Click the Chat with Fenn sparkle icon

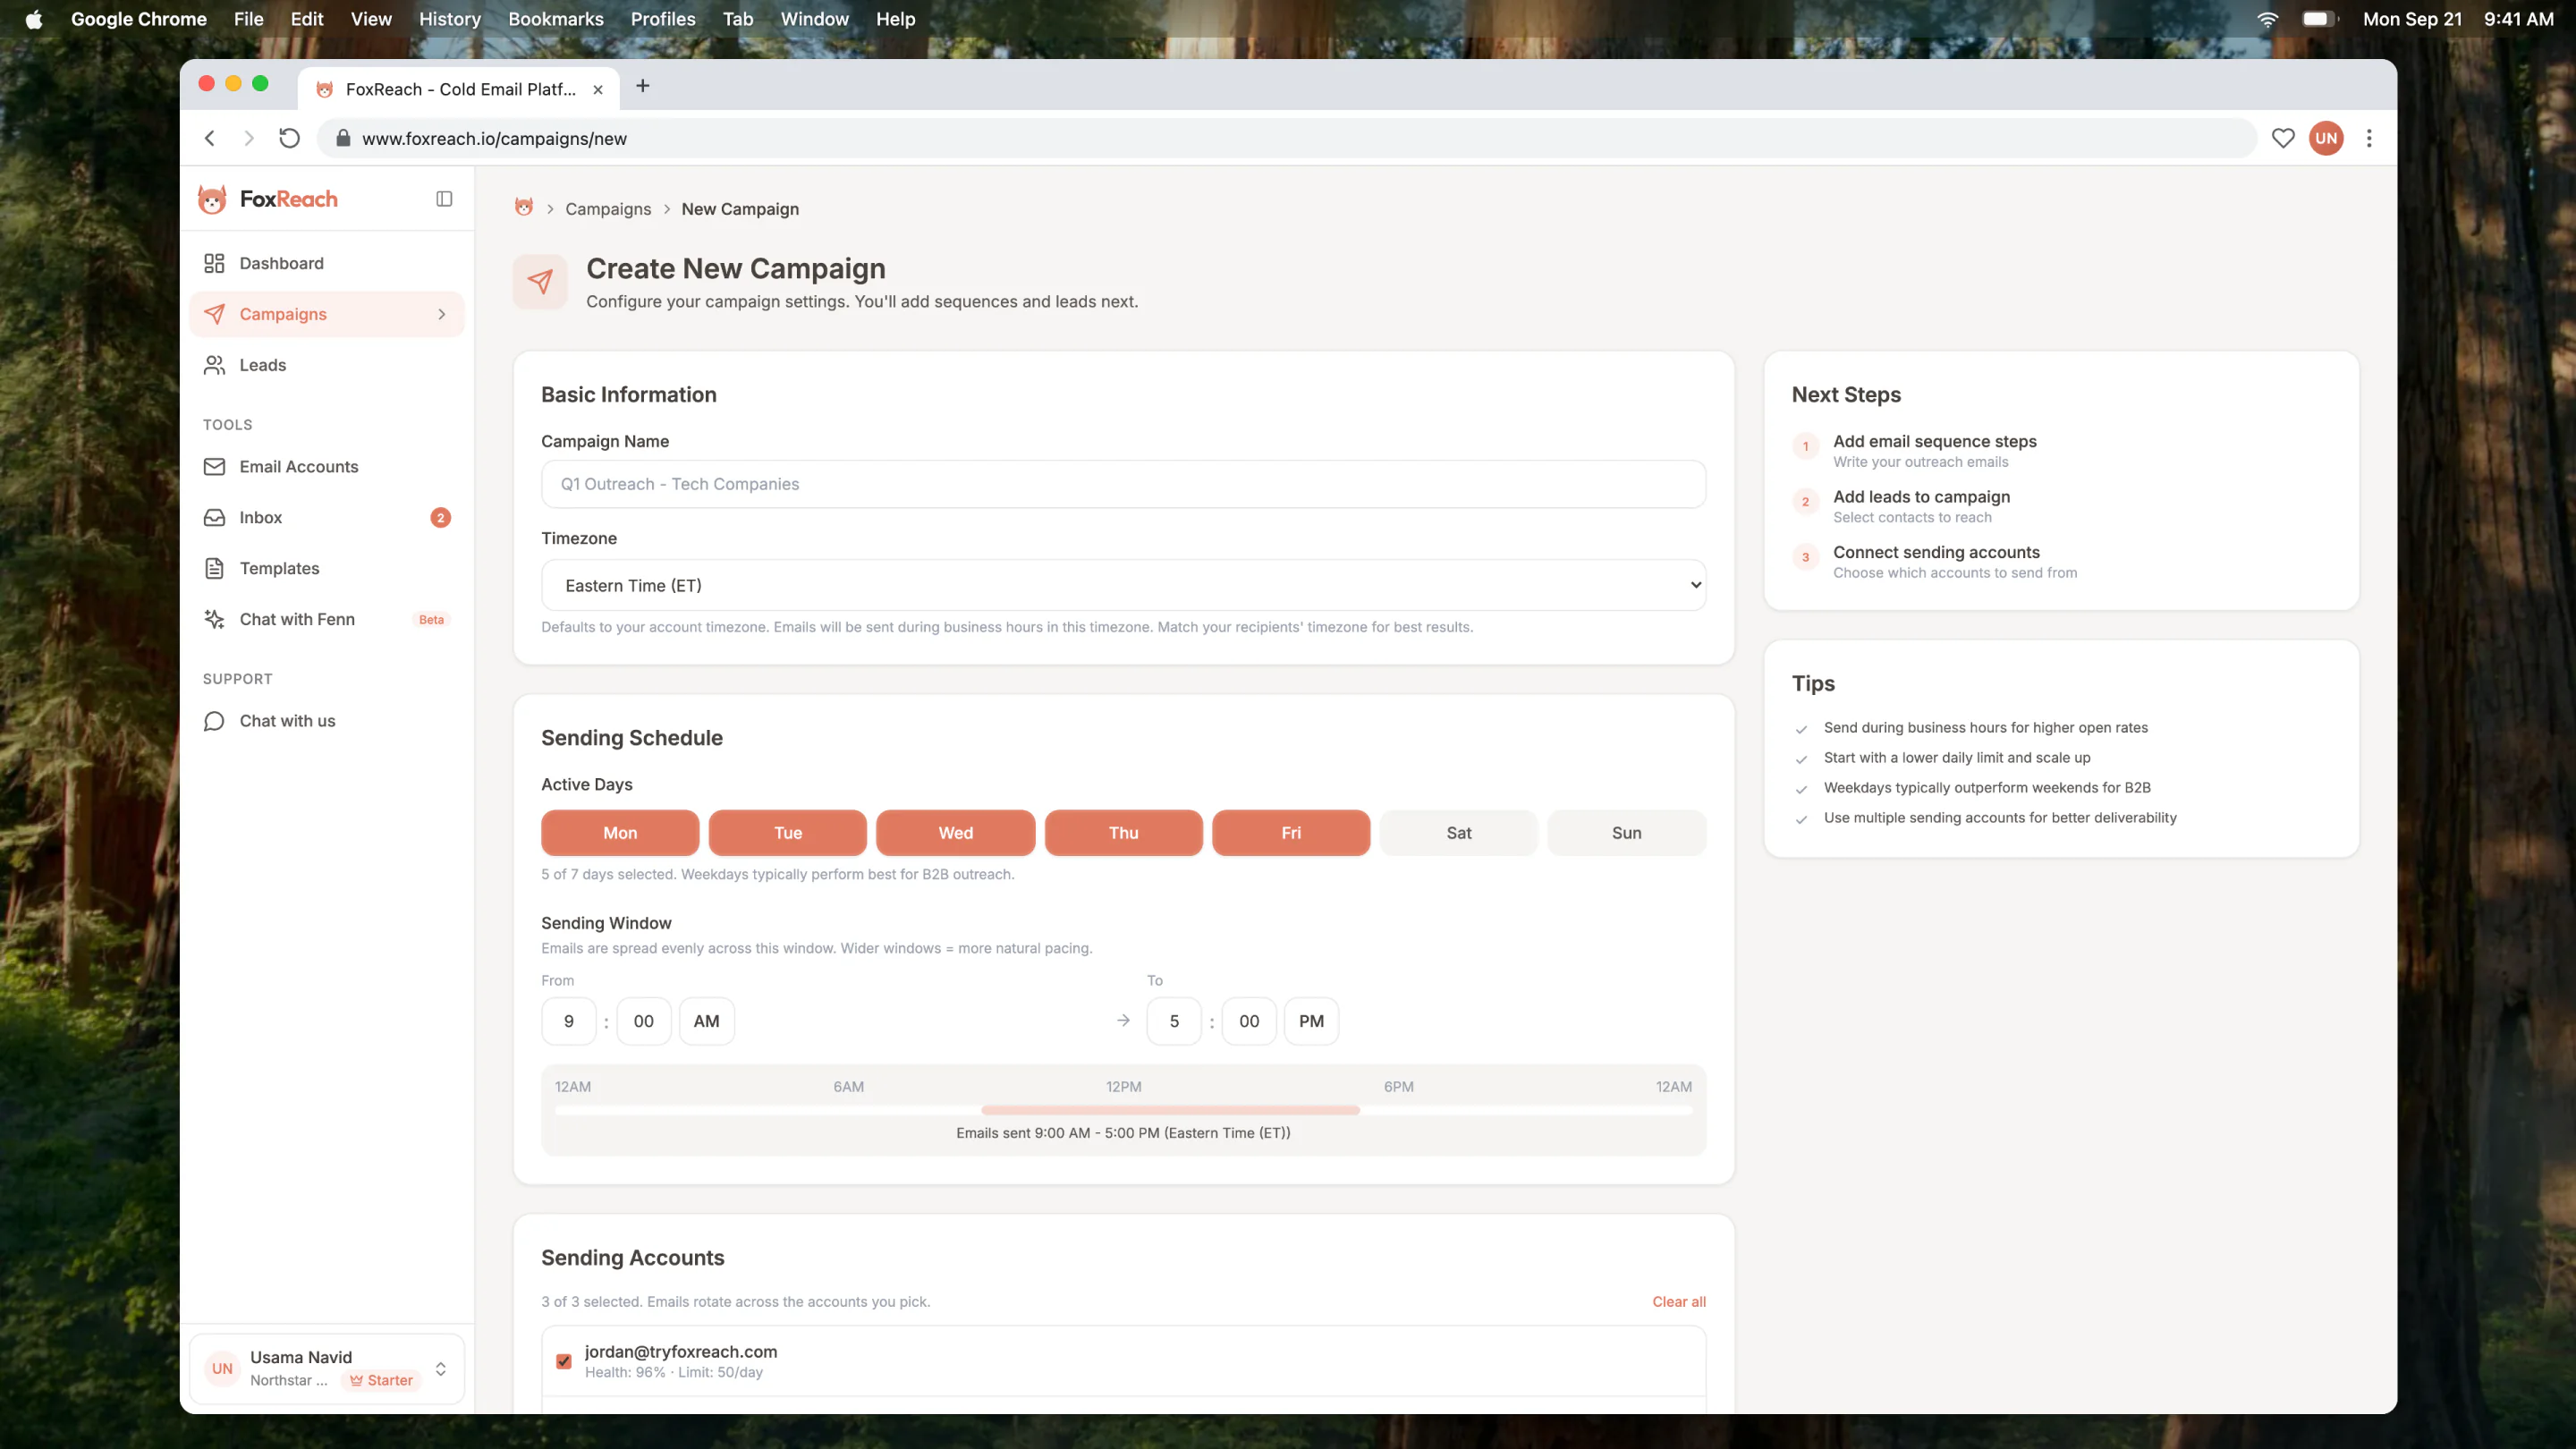tap(214, 620)
